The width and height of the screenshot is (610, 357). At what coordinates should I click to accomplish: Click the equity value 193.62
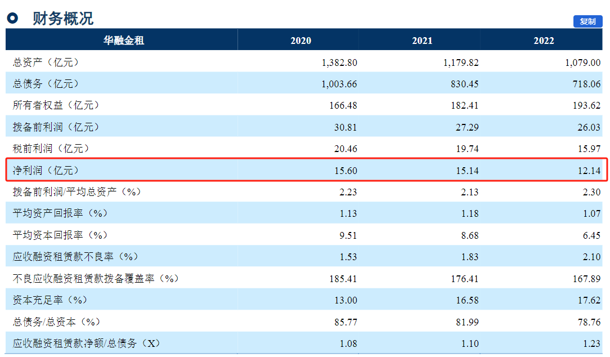(x=587, y=105)
